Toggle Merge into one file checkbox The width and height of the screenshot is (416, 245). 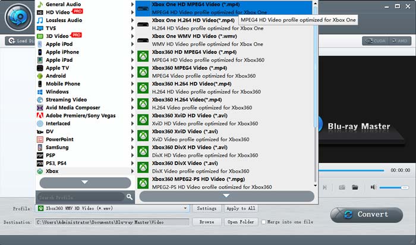[x=264, y=222]
